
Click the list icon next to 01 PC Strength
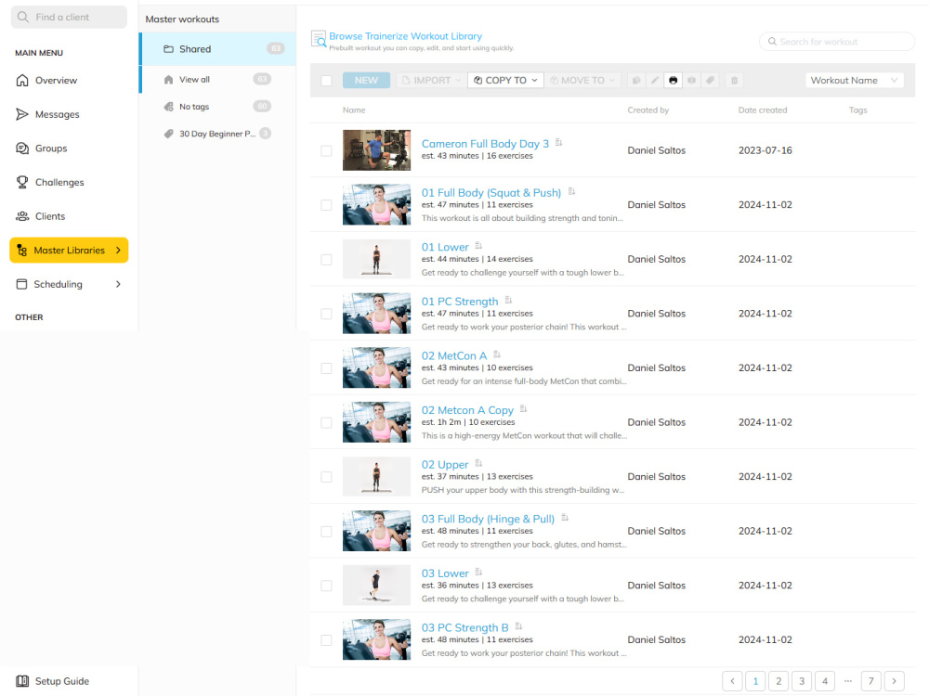[x=508, y=300]
